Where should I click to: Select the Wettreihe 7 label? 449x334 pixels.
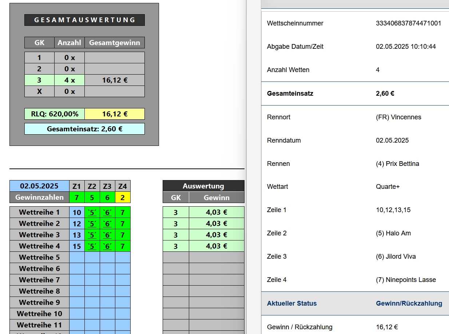pyautogui.click(x=39, y=280)
